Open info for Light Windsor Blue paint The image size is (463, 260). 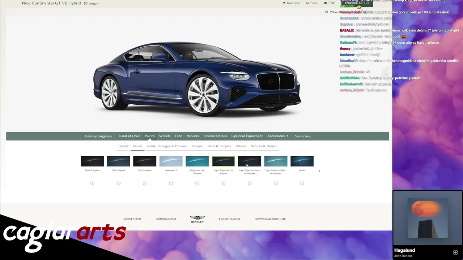tap(276, 183)
